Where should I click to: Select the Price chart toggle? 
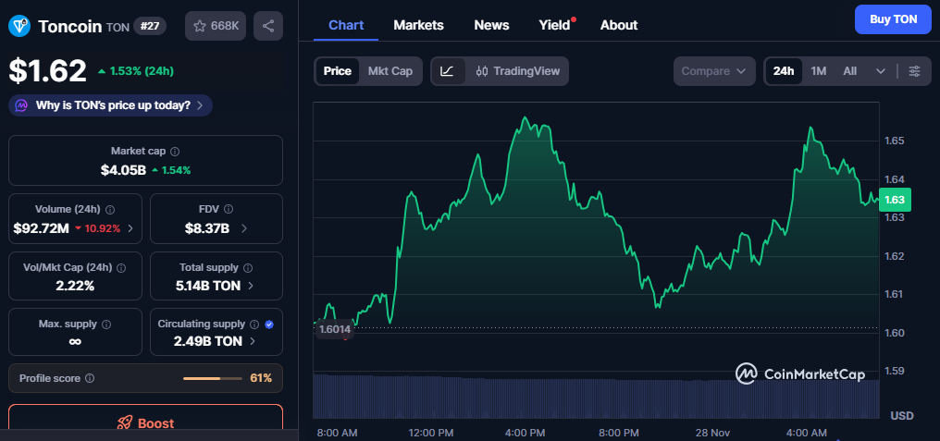tap(337, 71)
